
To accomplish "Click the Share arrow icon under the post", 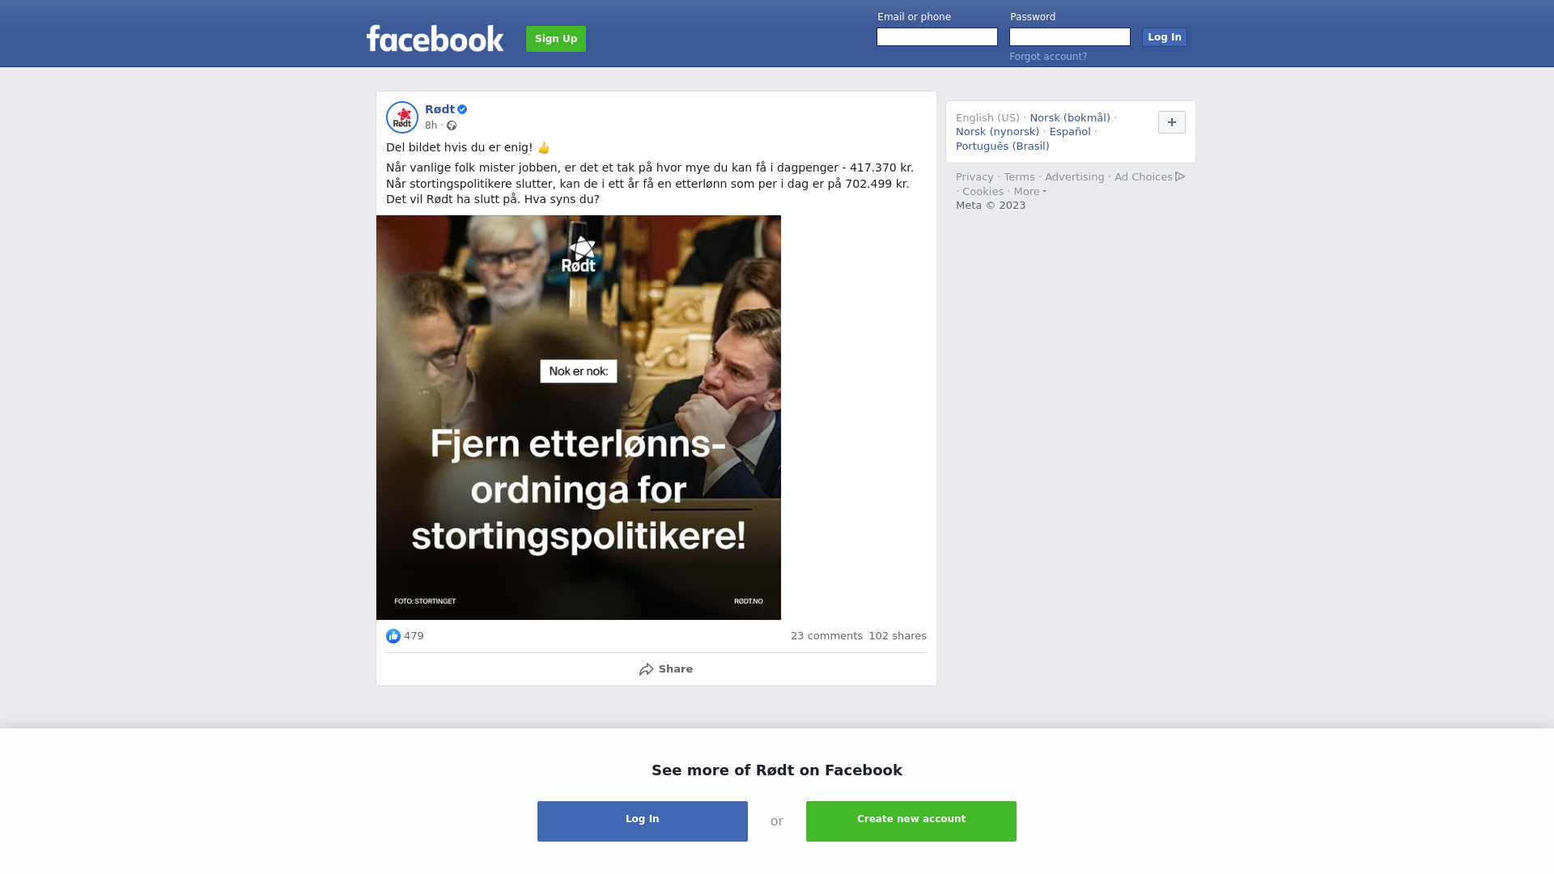I will click(647, 669).
